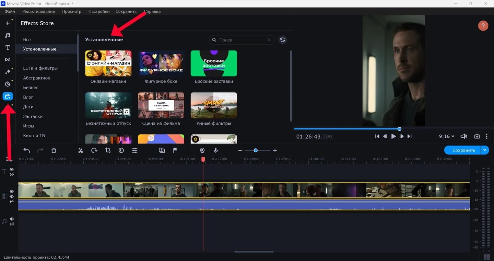
Task: Open the Справка menu
Action: [x=152, y=11]
